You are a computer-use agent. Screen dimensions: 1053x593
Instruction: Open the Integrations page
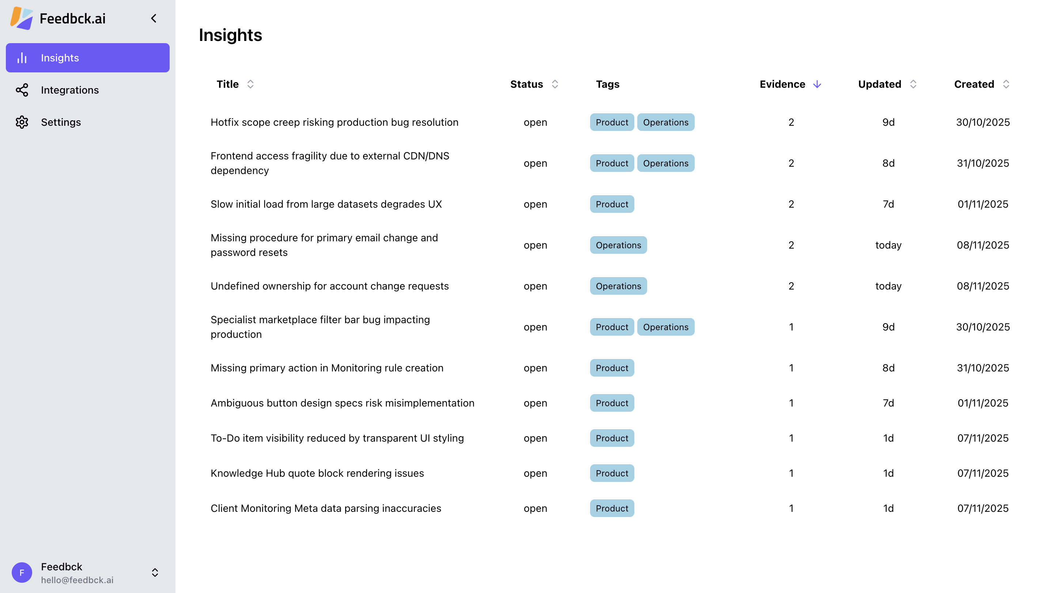click(x=70, y=90)
